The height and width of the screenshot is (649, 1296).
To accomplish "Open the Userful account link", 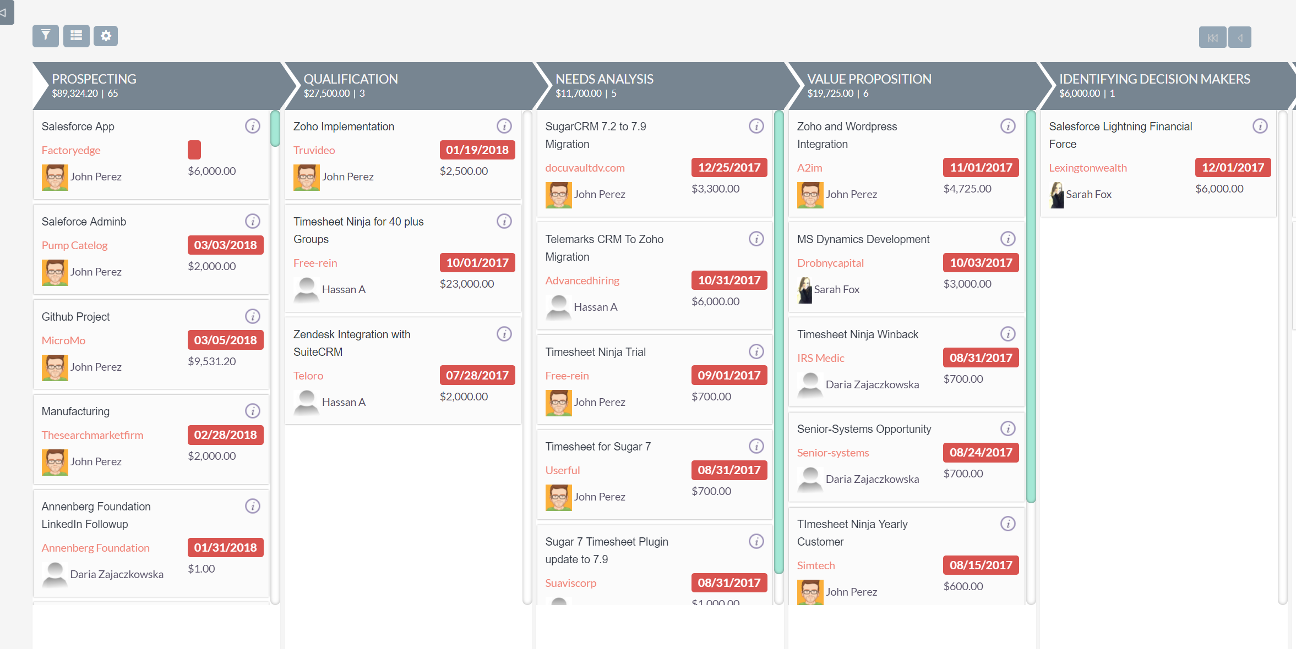I will click(562, 470).
